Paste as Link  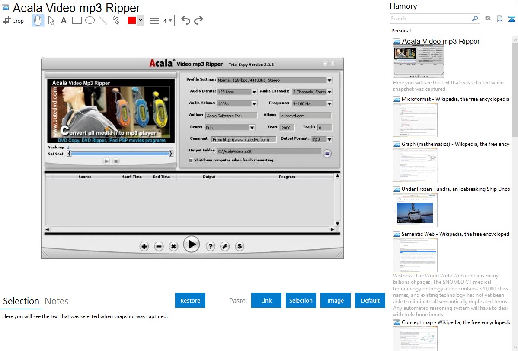tap(266, 300)
